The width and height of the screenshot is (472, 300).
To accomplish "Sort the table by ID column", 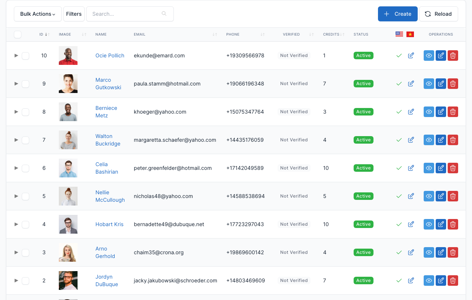I will click(x=44, y=34).
